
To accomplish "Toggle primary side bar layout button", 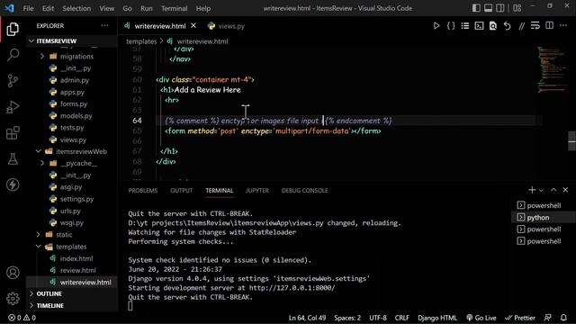I will pyautogui.click(x=476, y=8).
